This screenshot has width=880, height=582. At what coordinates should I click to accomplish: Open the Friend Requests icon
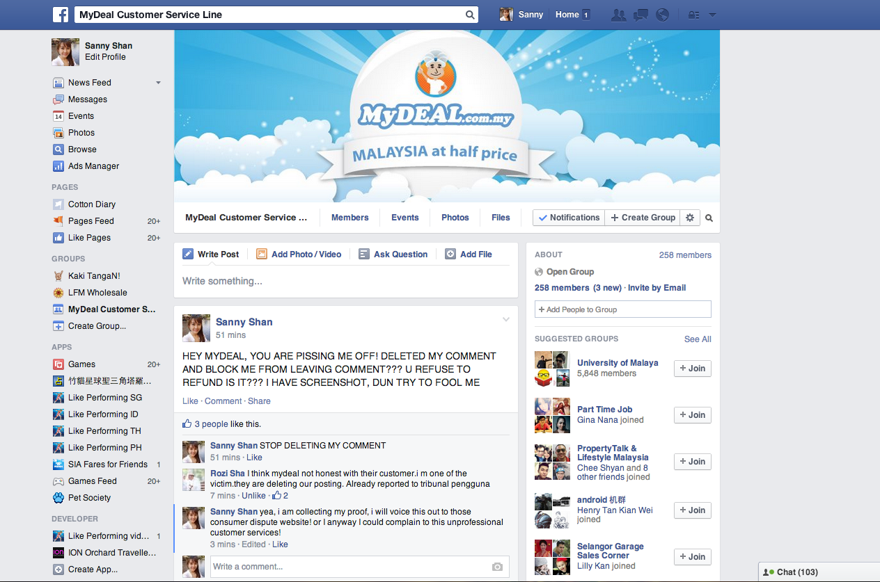618,15
